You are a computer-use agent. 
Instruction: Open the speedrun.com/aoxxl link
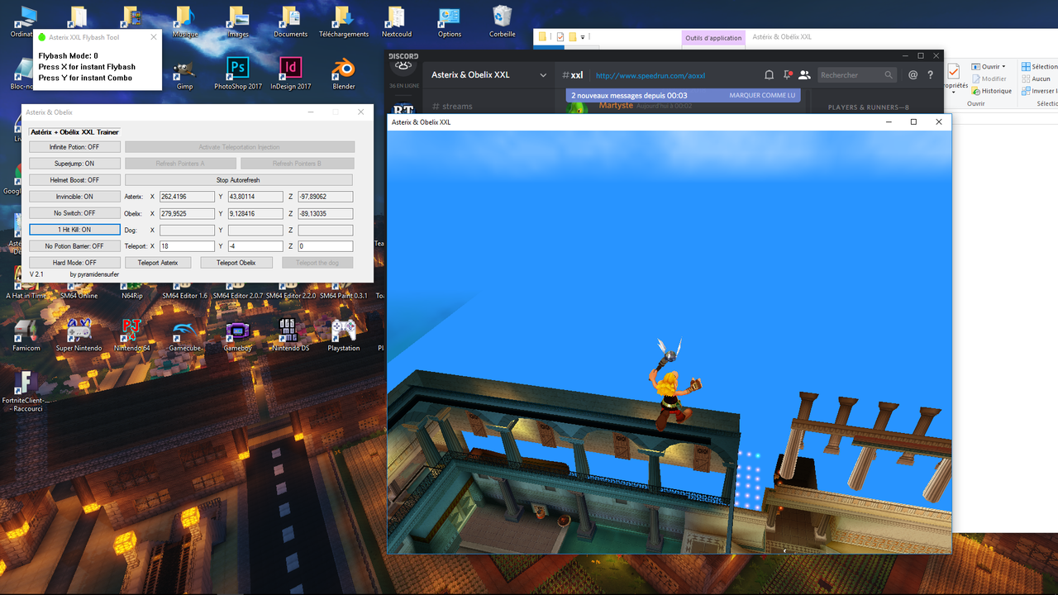tap(650, 75)
